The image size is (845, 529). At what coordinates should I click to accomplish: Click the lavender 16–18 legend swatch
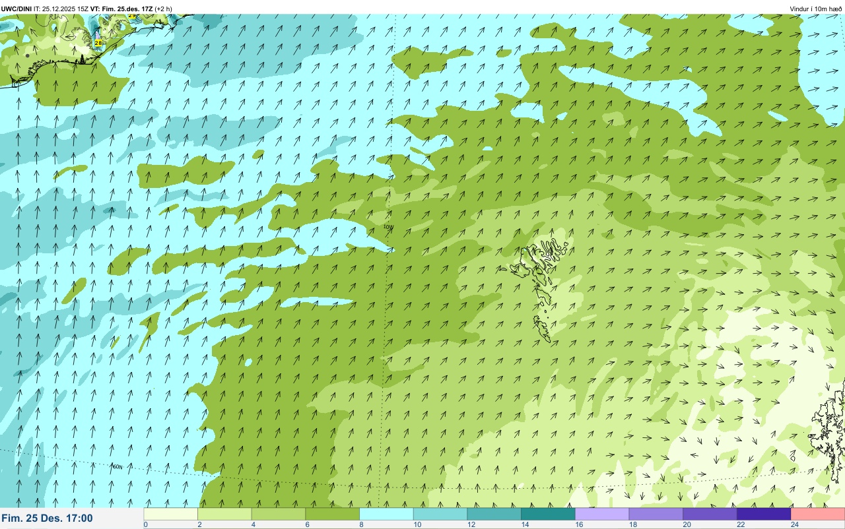(x=603, y=514)
